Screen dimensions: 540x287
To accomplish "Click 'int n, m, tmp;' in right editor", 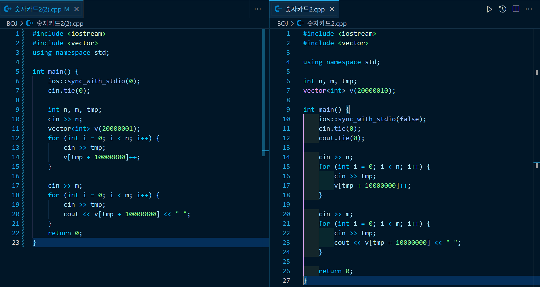I will click(x=330, y=81).
